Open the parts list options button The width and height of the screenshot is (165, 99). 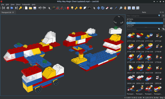point(163,29)
